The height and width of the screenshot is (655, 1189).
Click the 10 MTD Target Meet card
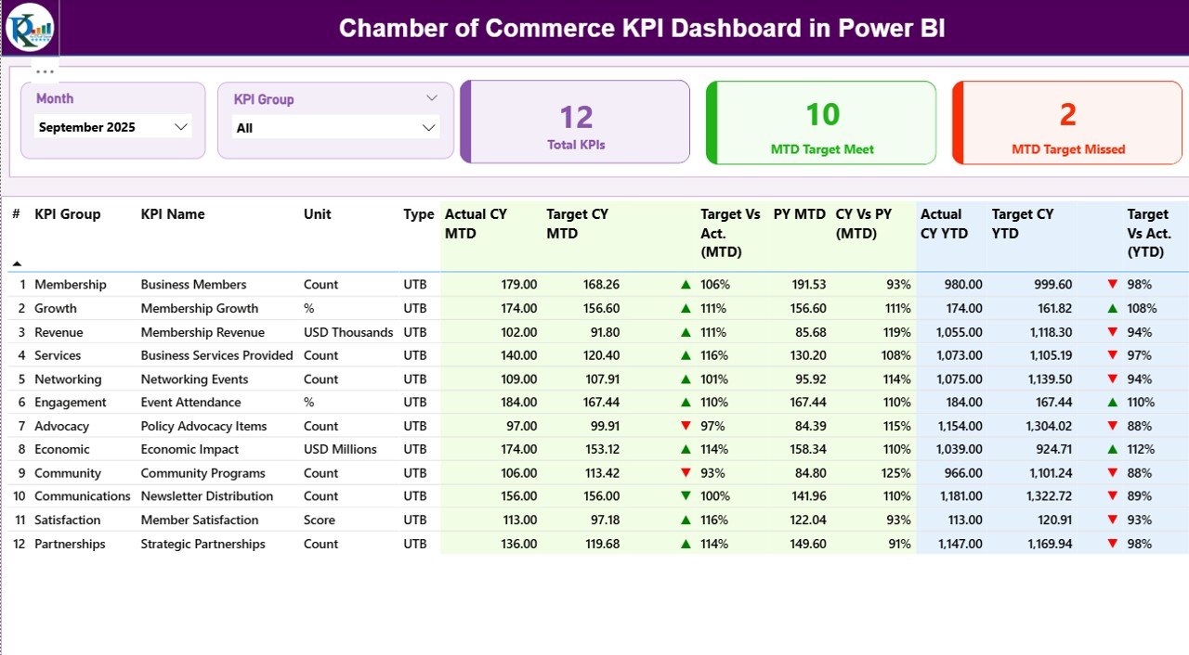(820, 122)
